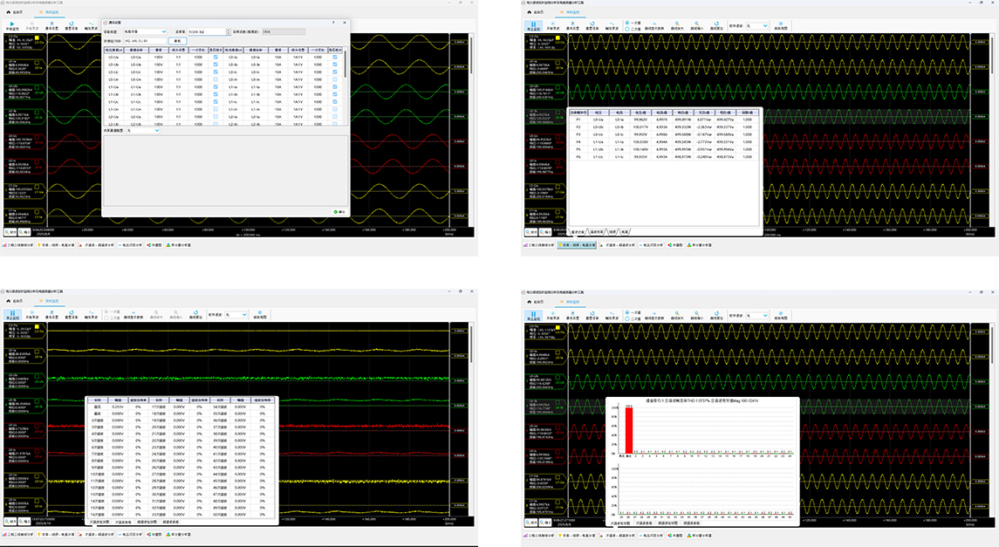The width and height of the screenshot is (999, 547).
Task: Click curve zoom-in magnifier in harmonic bar chart window
Action: 677,315
